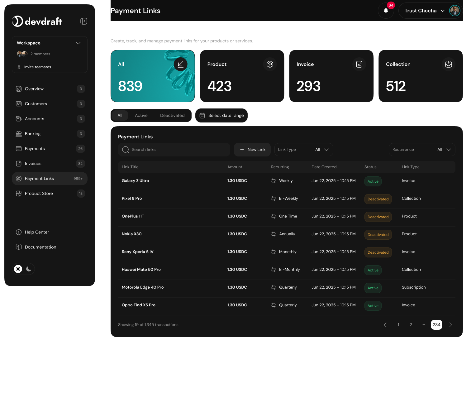This screenshot has height=417, width=471.
Task: Switch to dark mode using the moon toggle
Action: pos(29,269)
